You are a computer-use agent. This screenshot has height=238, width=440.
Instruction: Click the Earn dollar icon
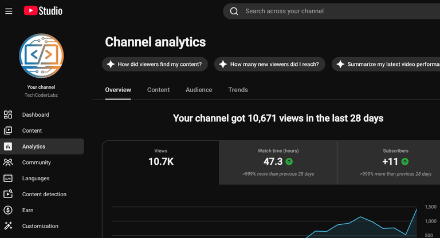coord(8,210)
